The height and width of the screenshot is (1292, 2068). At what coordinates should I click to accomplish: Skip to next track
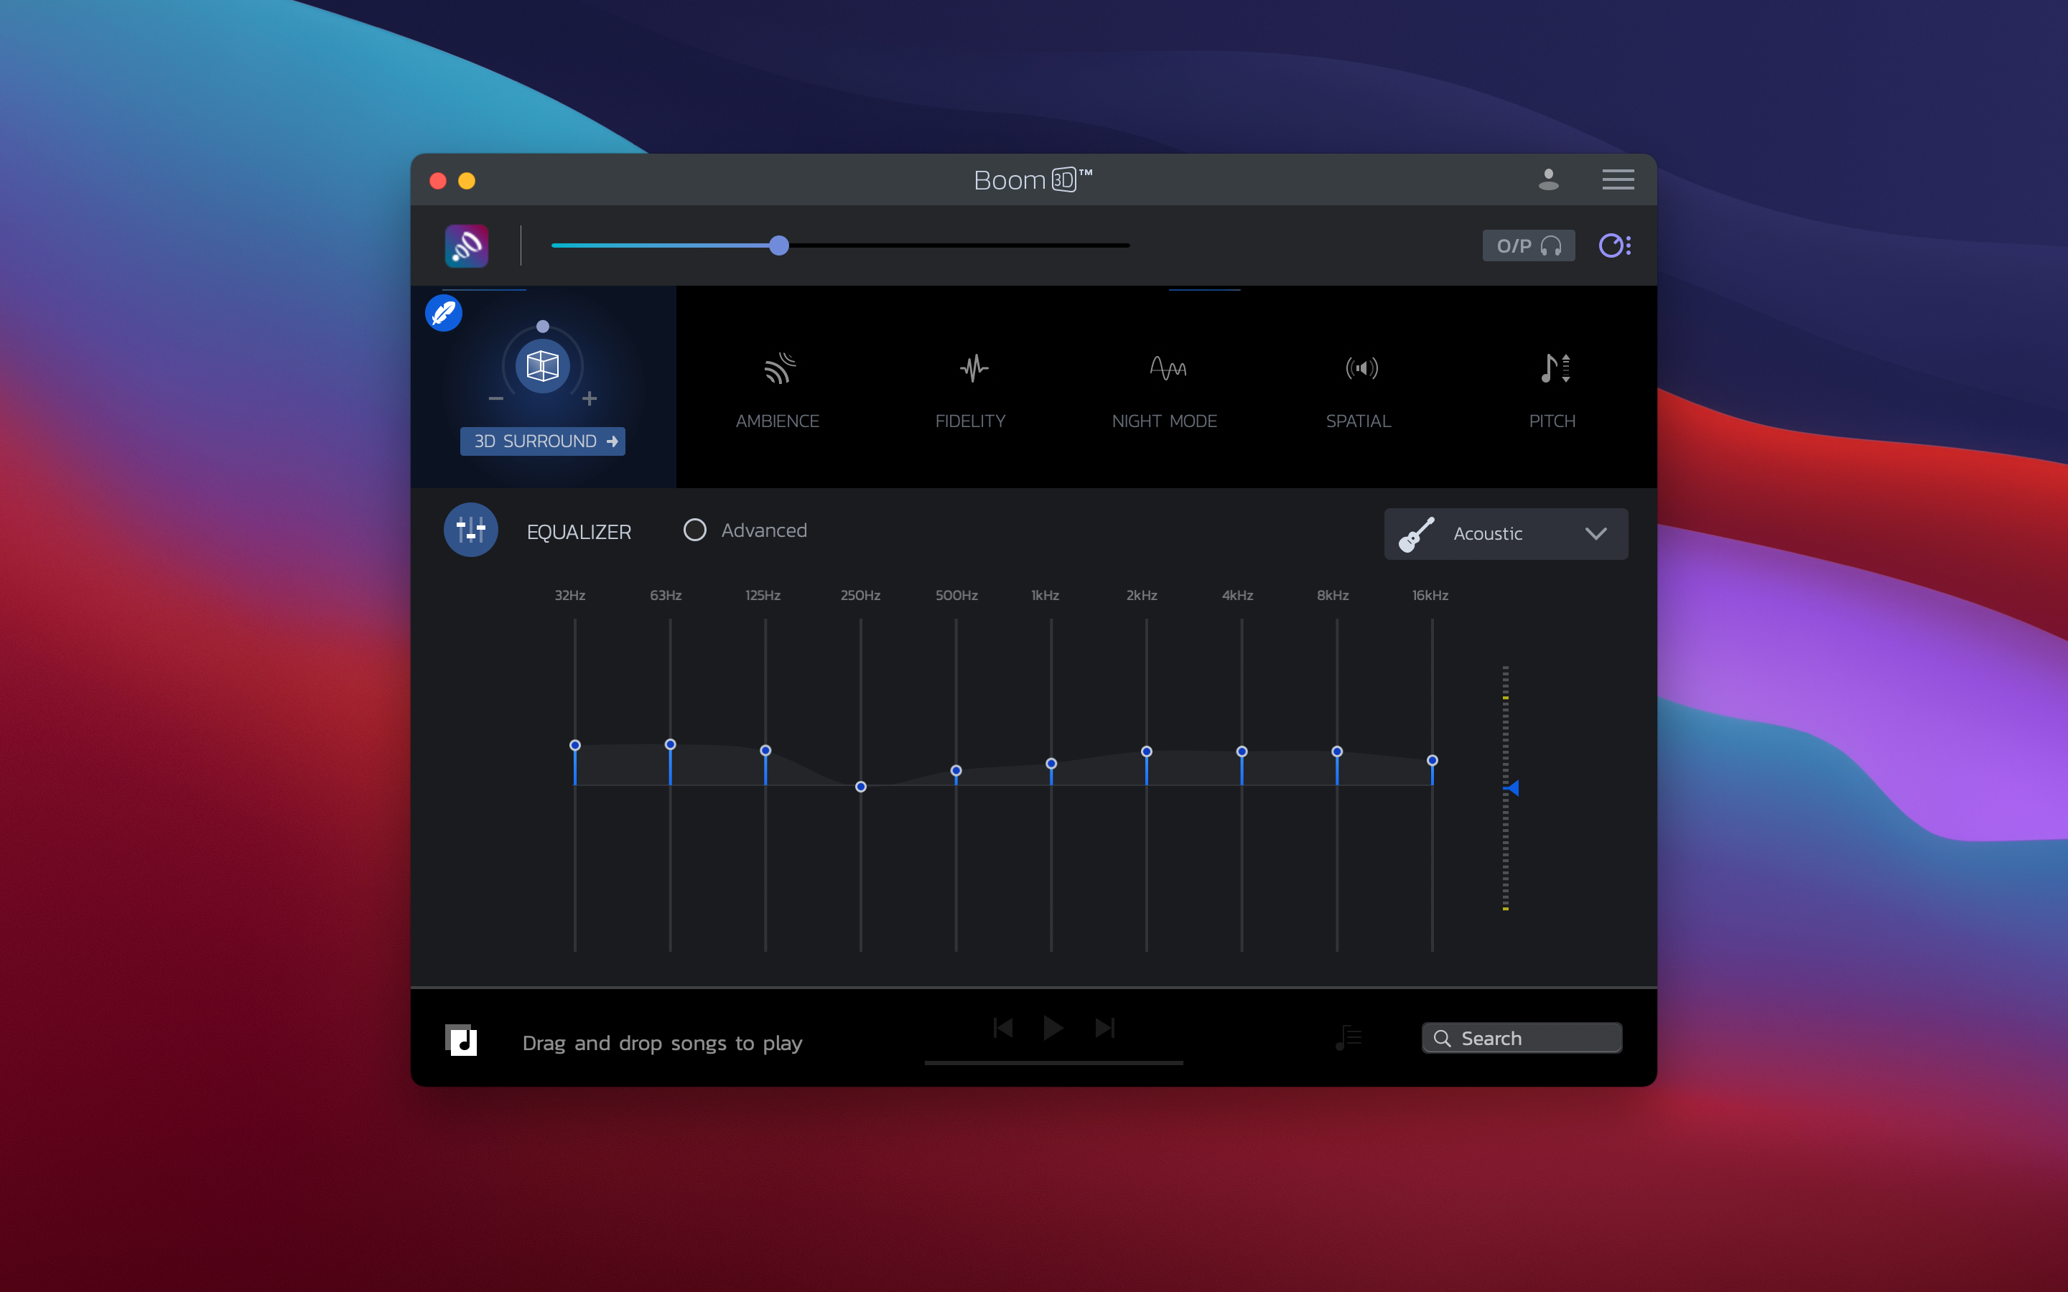(1105, 1027)
